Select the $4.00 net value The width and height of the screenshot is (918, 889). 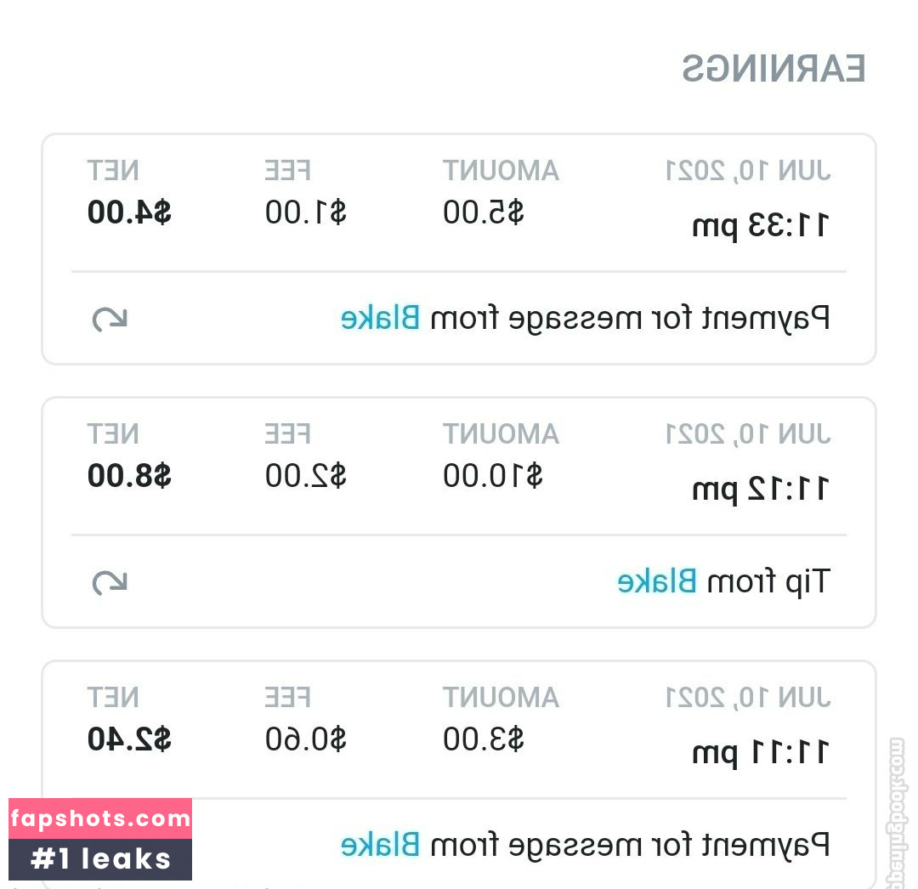coord(129,212)
